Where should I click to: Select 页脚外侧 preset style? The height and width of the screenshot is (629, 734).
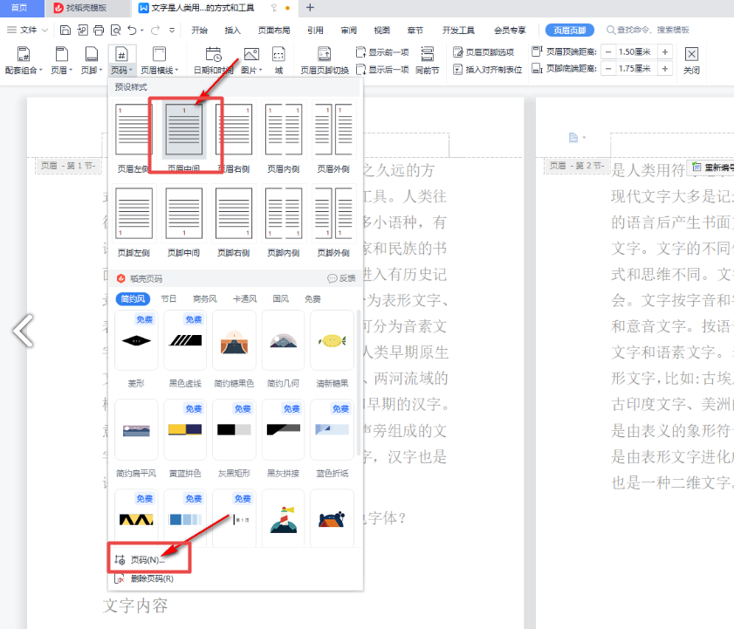[x=333, y=222]
